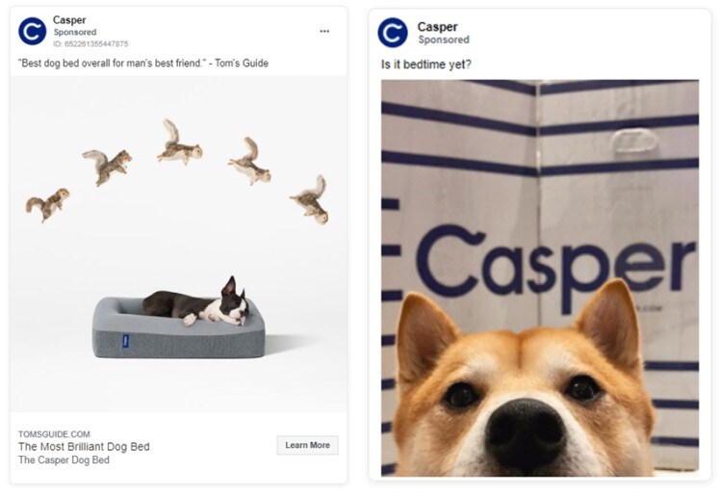
Task: Click the leftmost squirrel in image
Action: pyautogui.click(x=47, y=204)
